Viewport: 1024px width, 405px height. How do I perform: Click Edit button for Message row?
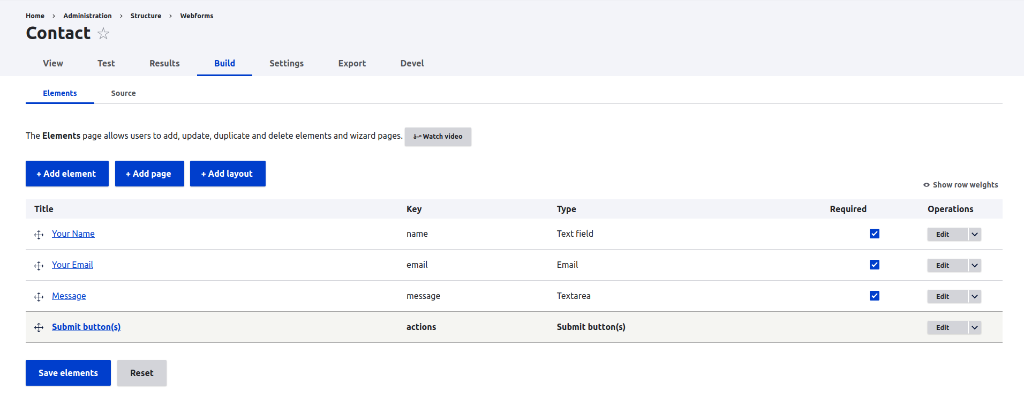pos(942,296)
